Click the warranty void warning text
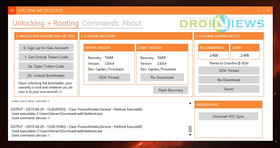 46,87
